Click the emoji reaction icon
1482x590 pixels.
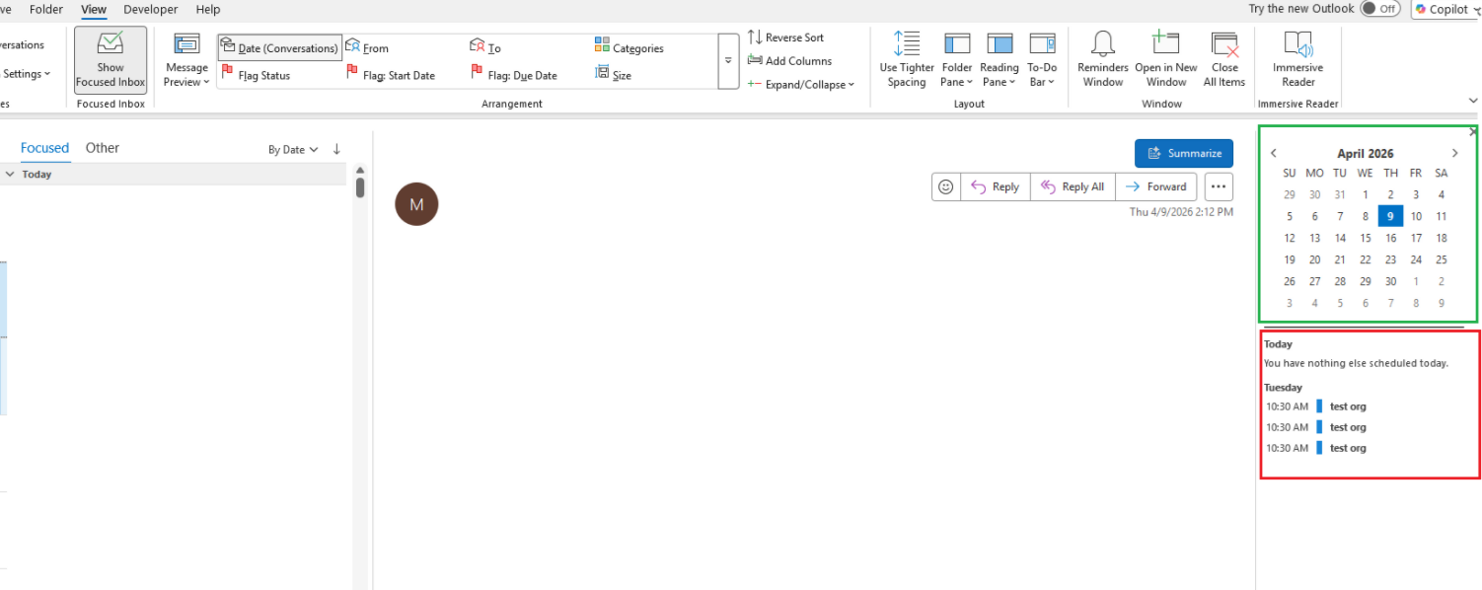(946, 186)
